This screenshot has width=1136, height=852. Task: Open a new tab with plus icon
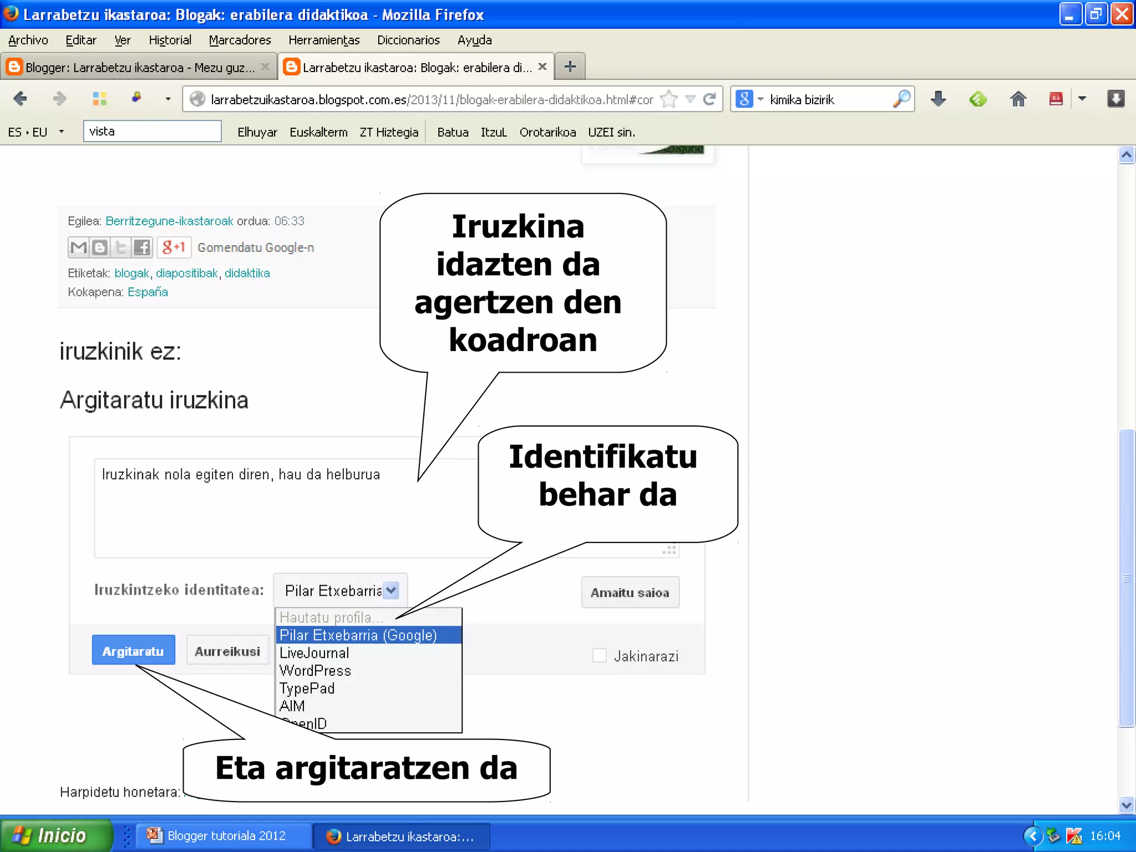(570, 67)
